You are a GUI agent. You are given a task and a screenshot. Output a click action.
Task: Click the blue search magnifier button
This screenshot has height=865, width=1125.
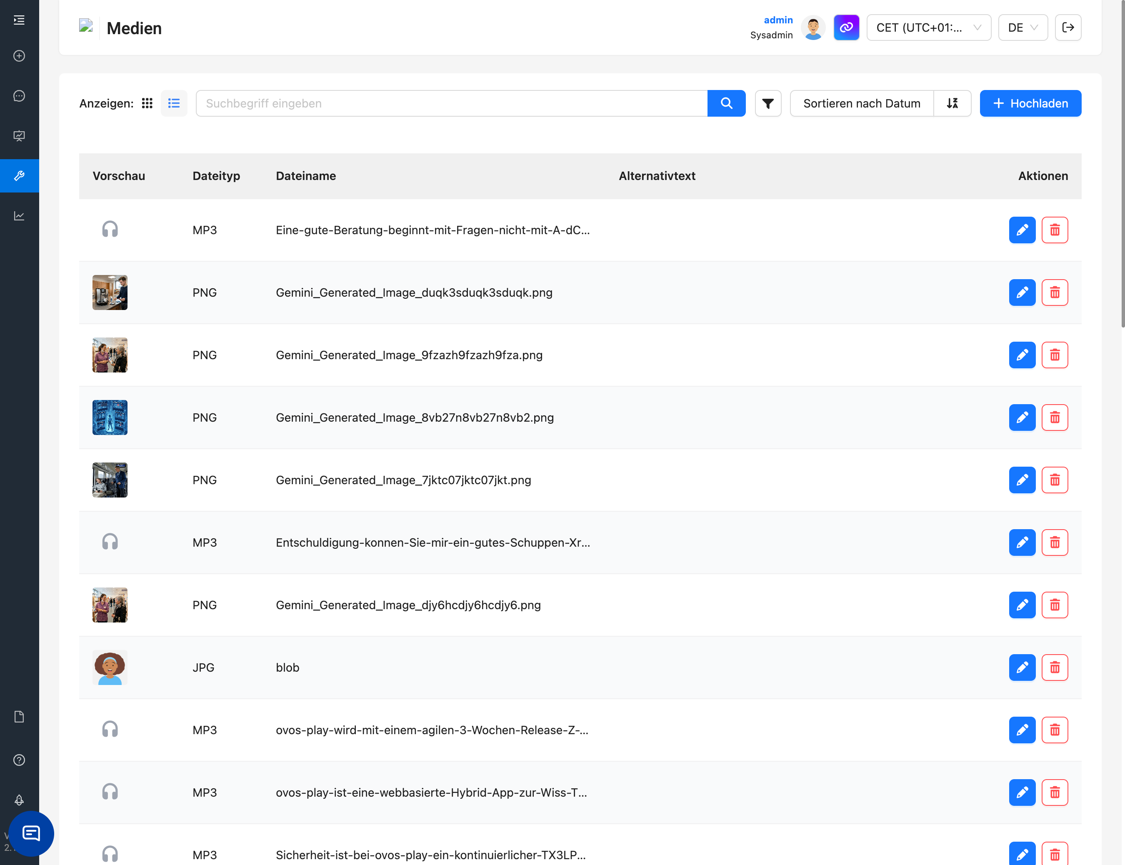[x=726, y=103]
